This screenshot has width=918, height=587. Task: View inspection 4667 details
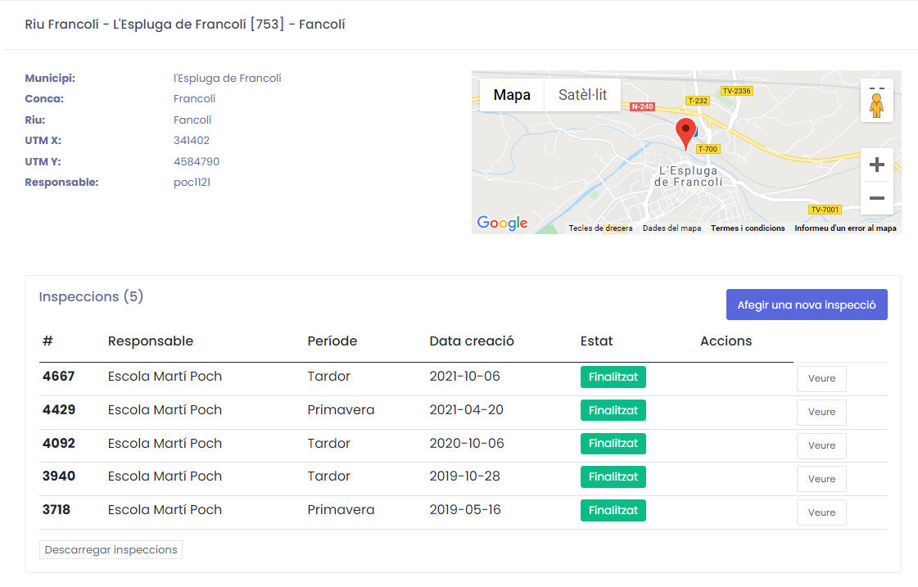point(821,379)
